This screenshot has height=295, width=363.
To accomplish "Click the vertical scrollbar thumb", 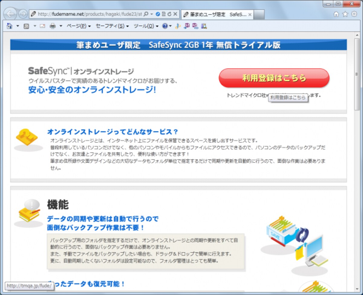I will click(x=357, y=74).
